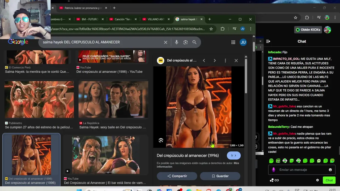This screenshot has width=340, height=191.
Task: Open preview panel three-dot options
Action: (225, 60)
